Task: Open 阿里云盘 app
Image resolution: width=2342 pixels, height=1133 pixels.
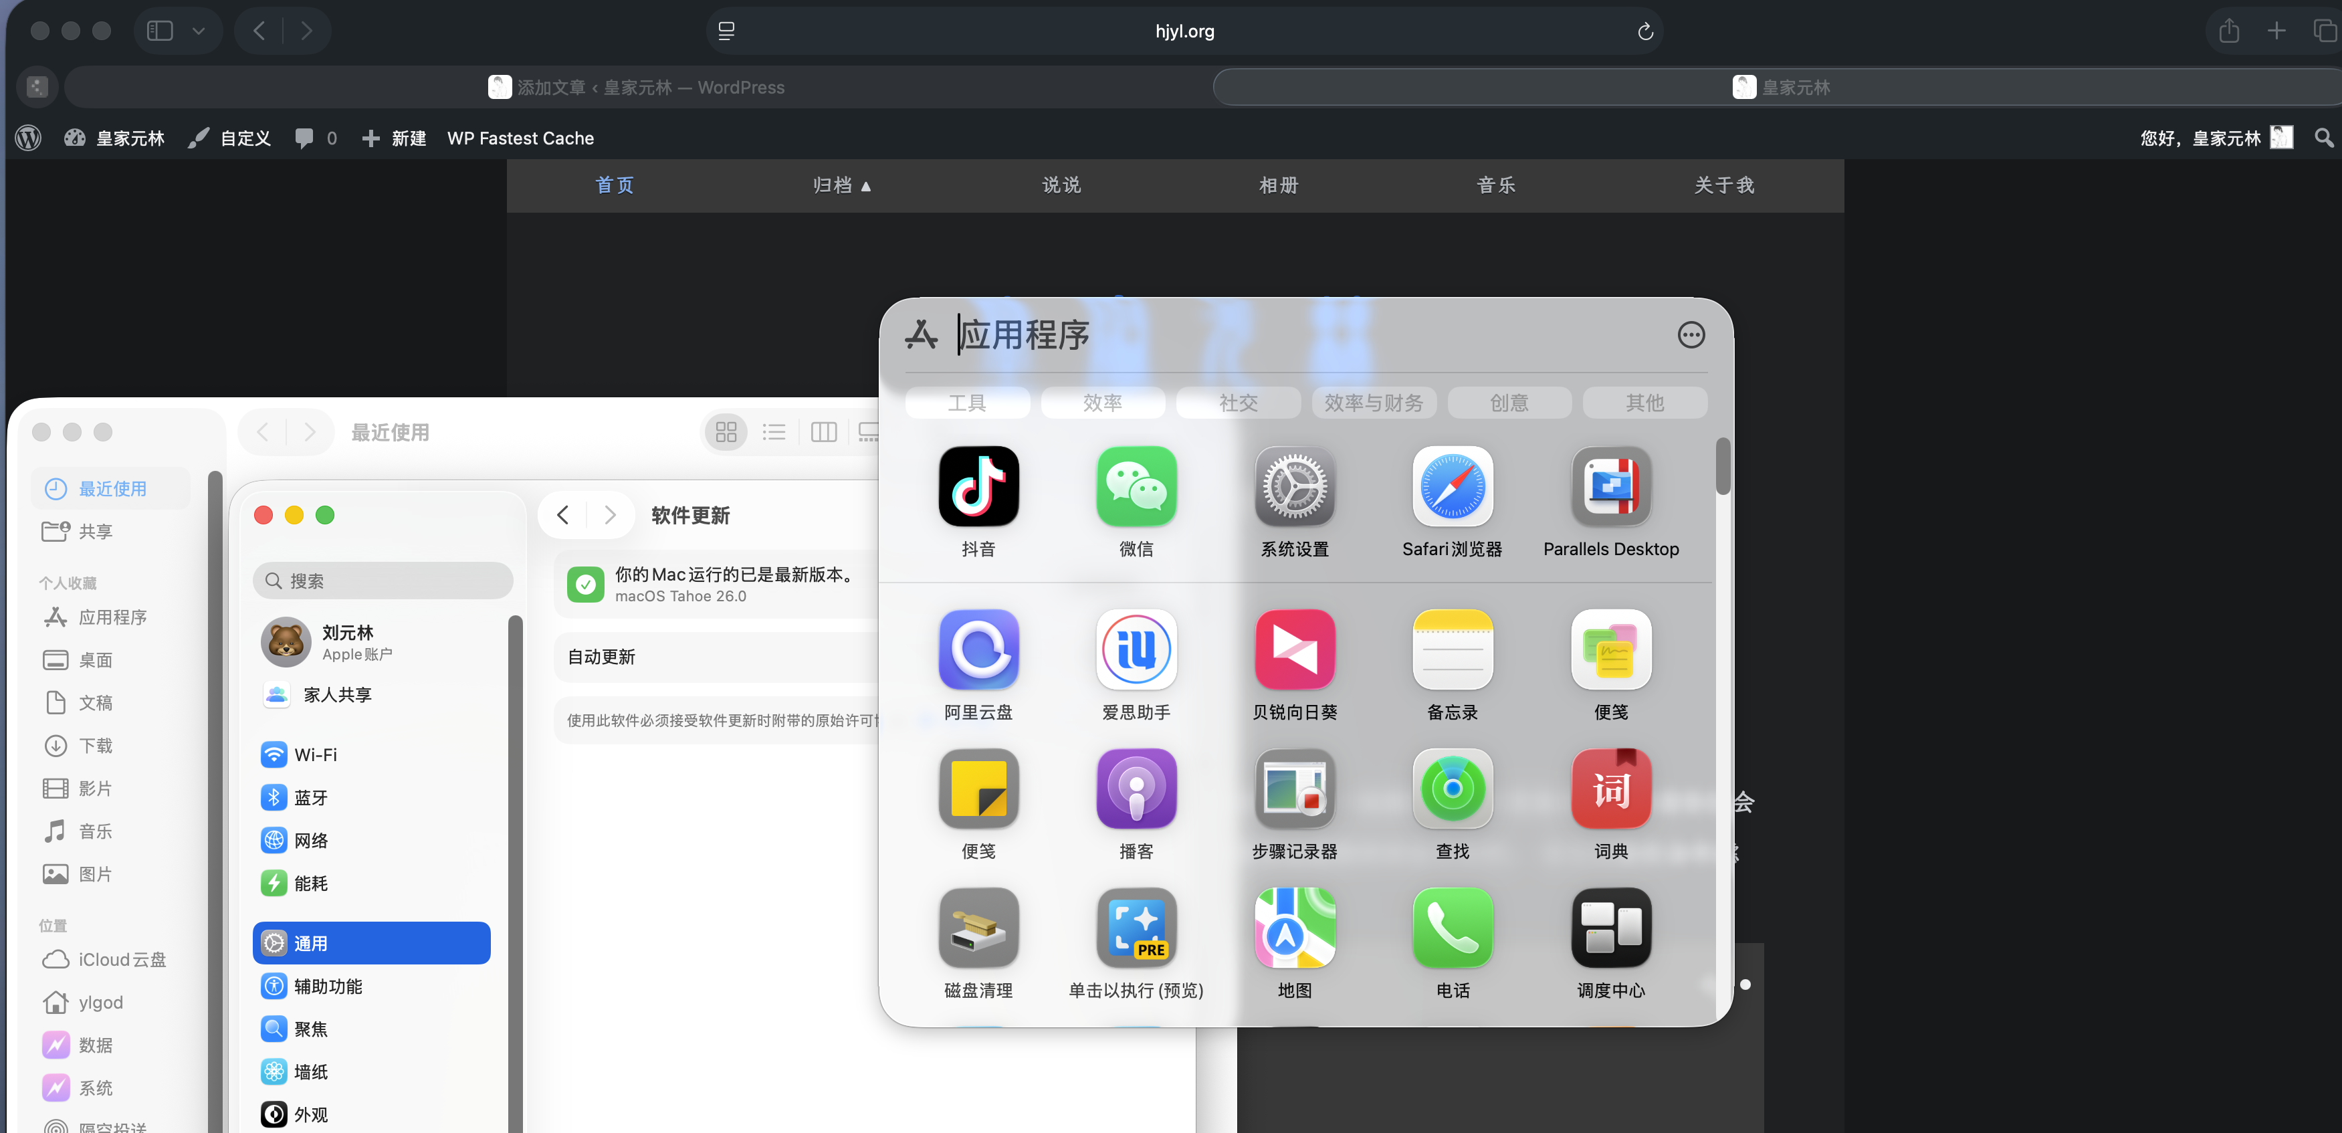Action: 978,649
